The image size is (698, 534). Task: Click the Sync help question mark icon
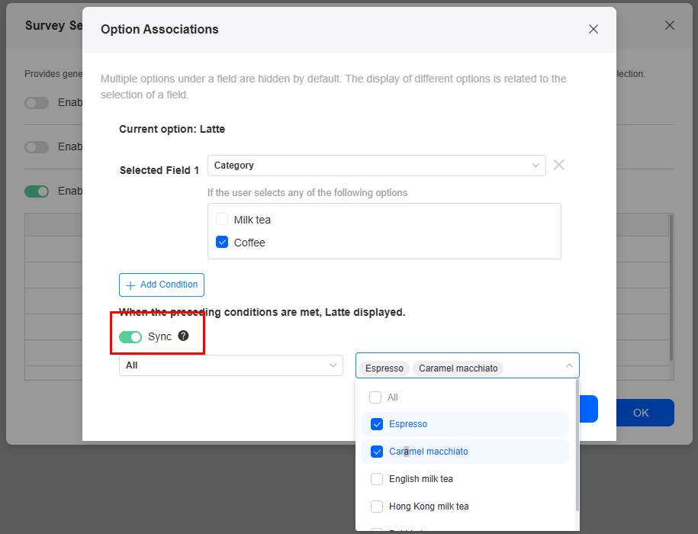183,336
